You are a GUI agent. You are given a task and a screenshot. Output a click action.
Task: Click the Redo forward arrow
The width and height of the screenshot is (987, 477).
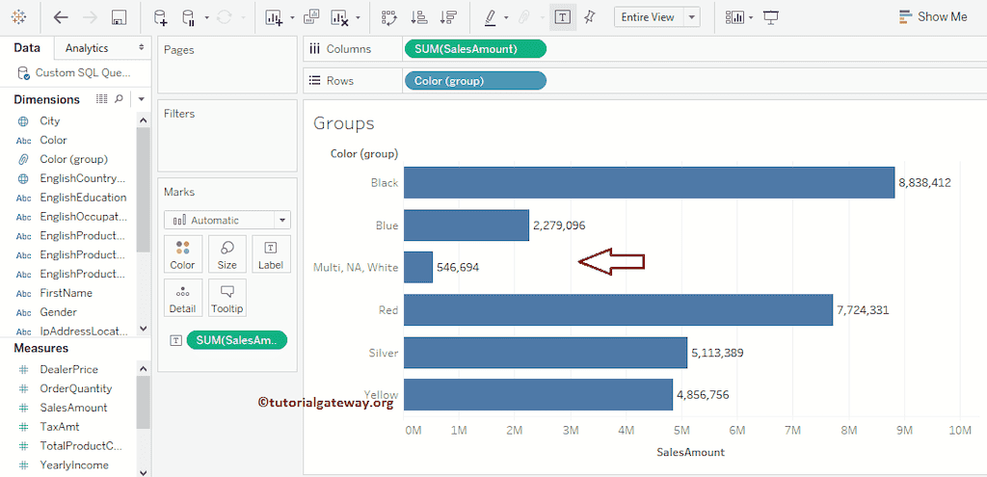point(90,17)
